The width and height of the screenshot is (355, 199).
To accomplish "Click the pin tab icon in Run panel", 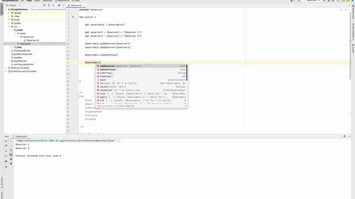I will click(6, 167).
